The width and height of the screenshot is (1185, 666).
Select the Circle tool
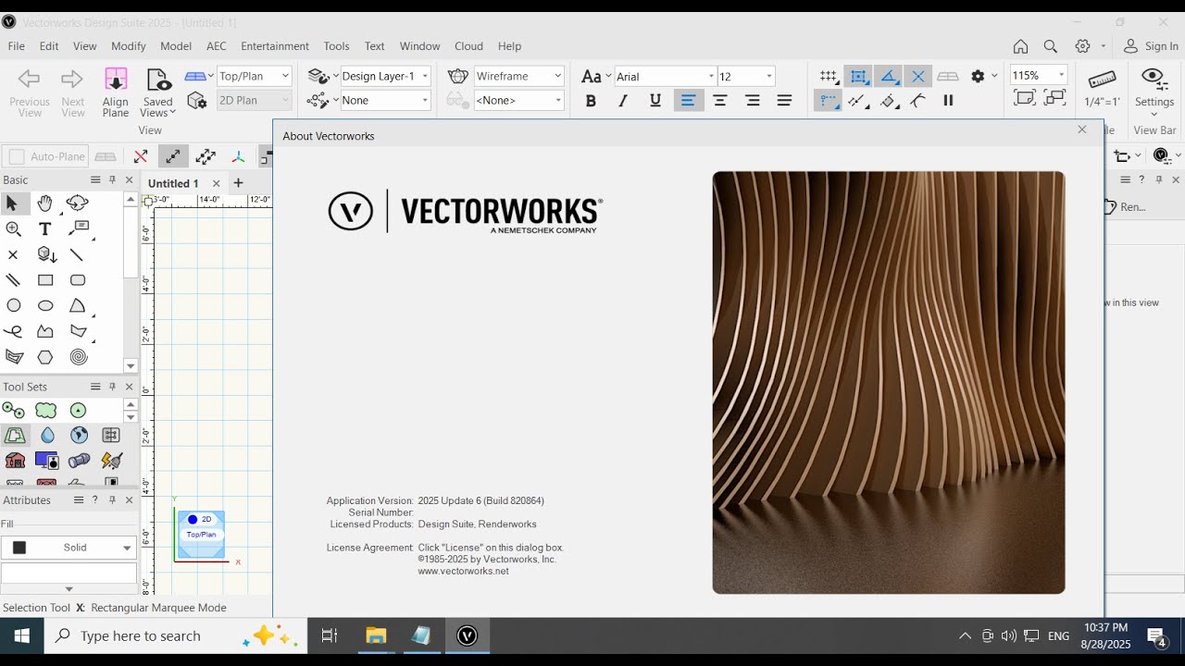(x=14, y=305)
